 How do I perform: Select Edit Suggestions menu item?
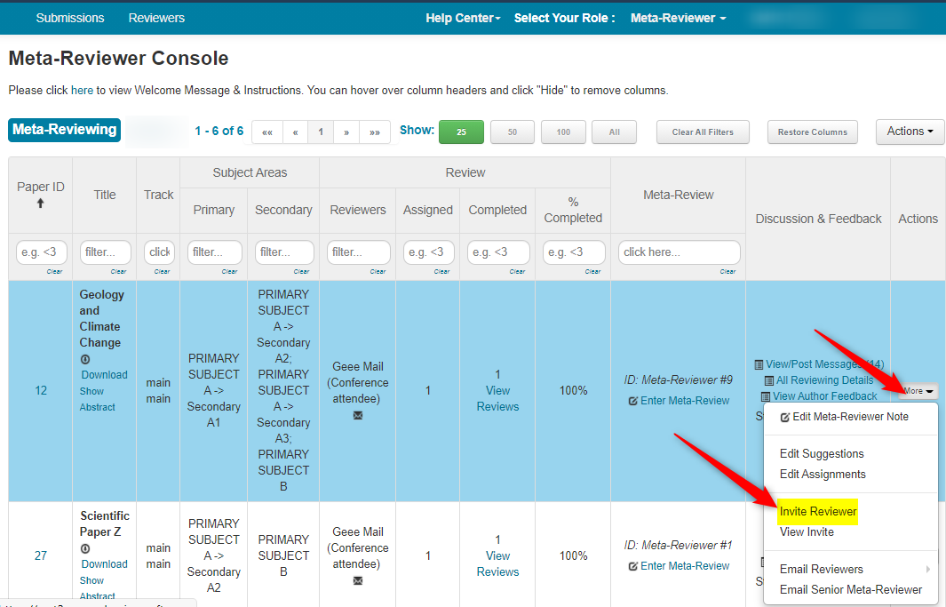click(851, 454)
